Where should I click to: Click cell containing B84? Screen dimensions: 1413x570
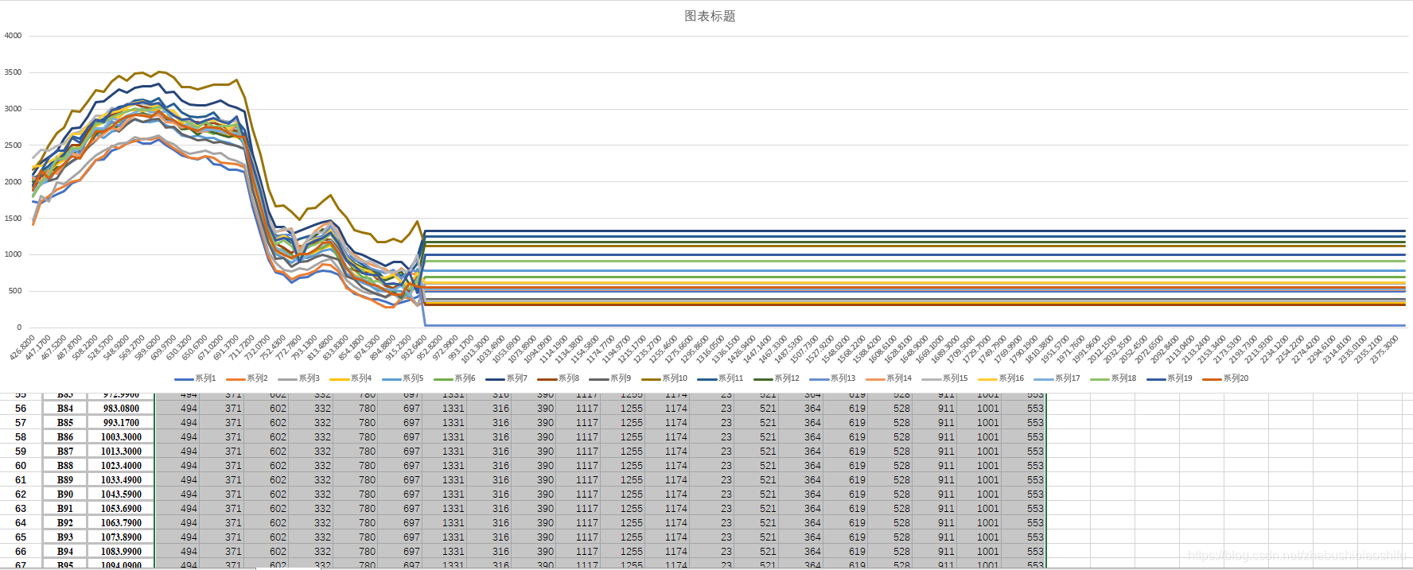(x=65, y=409)
